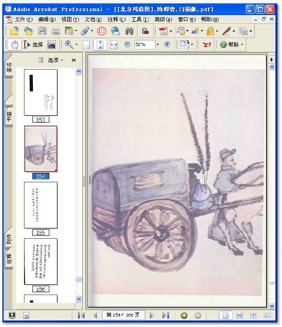Click the padlock secure icon
This screenshot has height=327, width=282.
coord(210,31)
